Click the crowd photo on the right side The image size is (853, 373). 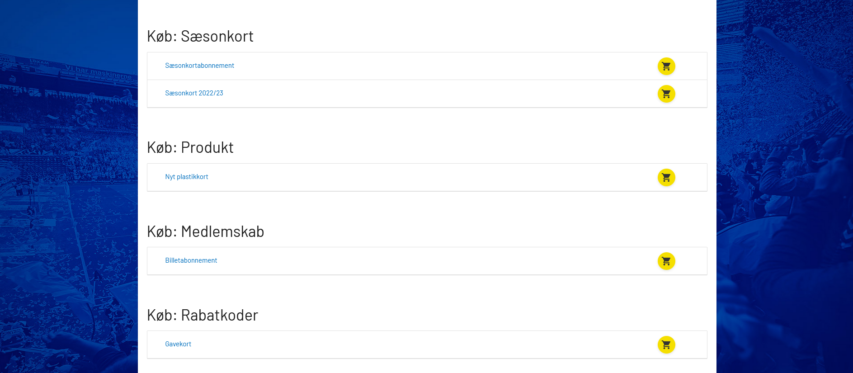click(784, 181)
